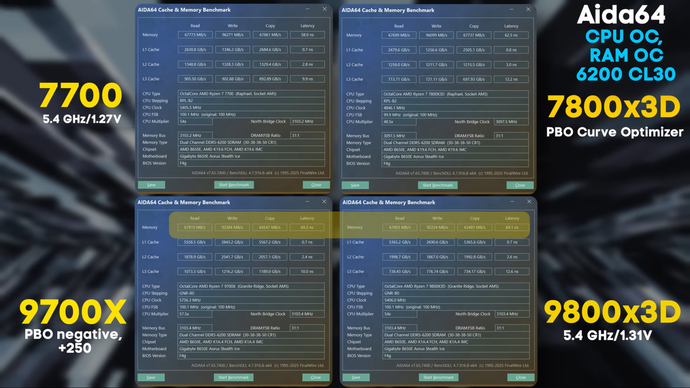Save results from the 9700X benchmark window
The width and height of the screenshot is (690, 388).
pyautogui.click(x=151, y=377)
